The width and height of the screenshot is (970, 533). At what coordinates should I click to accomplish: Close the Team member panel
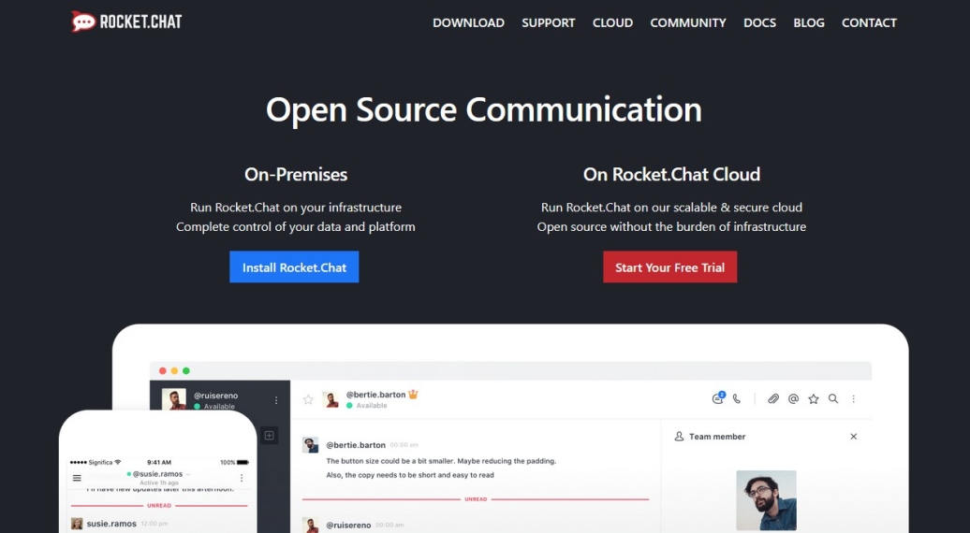[x=853, y=436]
